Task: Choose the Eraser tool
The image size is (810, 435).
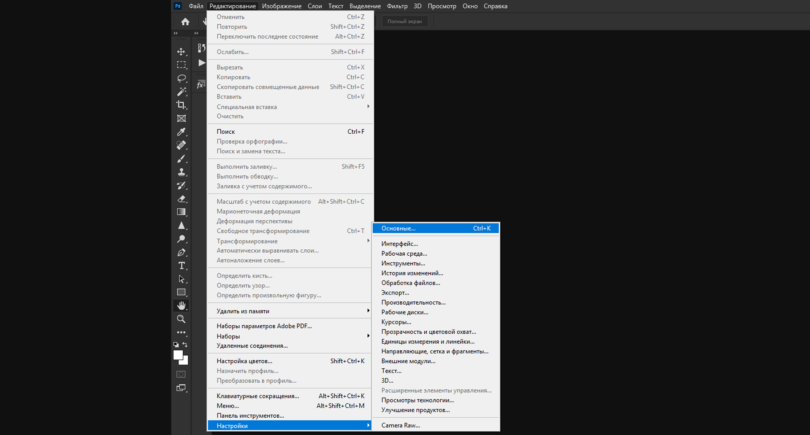Action: 181,199
